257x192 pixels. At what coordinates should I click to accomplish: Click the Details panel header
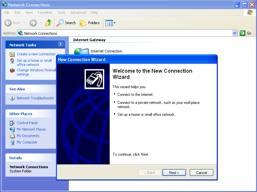click(x=31, y=158)
